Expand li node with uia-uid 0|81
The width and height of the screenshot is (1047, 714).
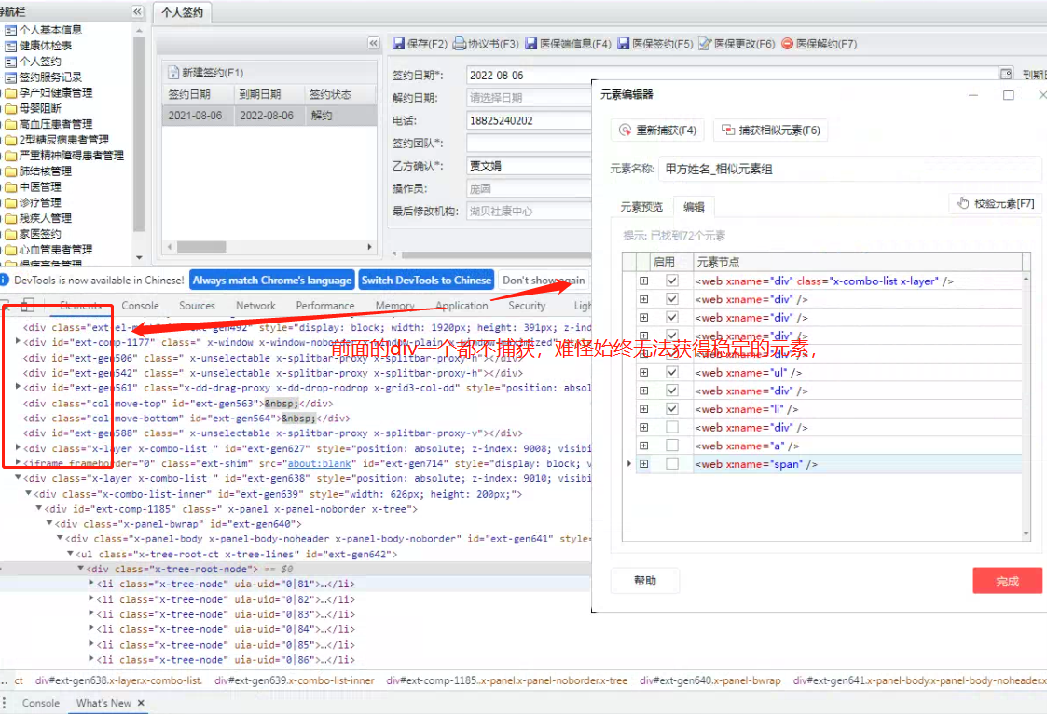91,584
